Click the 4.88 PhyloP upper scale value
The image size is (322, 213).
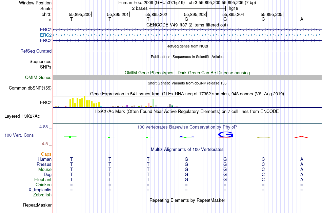point(43,127)
